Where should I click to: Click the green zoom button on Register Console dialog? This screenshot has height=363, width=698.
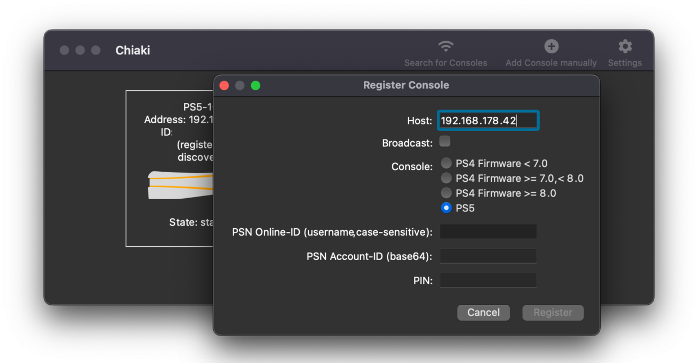(x=255, y=86)
